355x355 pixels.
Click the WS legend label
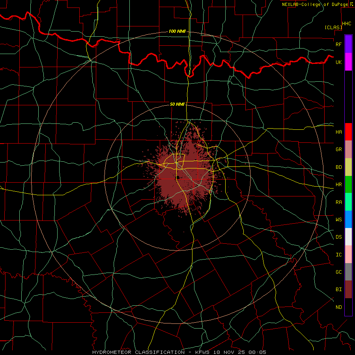coord(338,219)
